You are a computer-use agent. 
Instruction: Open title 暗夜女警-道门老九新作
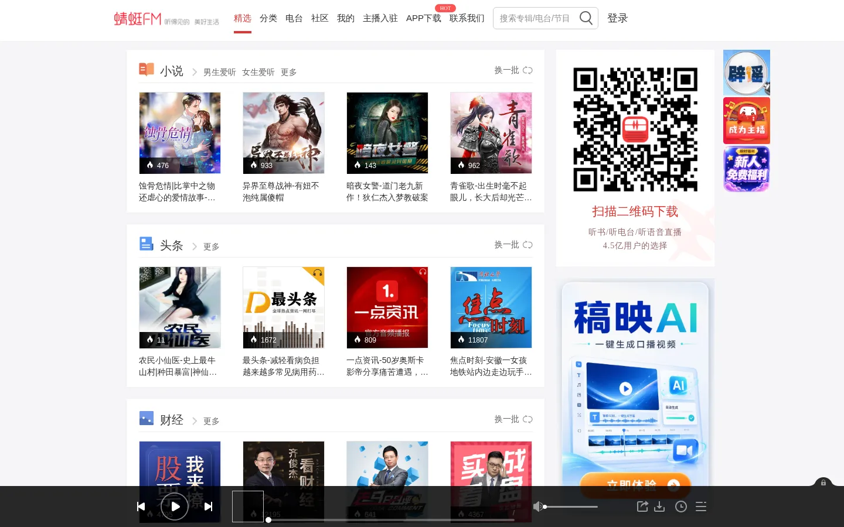[x=387, y=191]
